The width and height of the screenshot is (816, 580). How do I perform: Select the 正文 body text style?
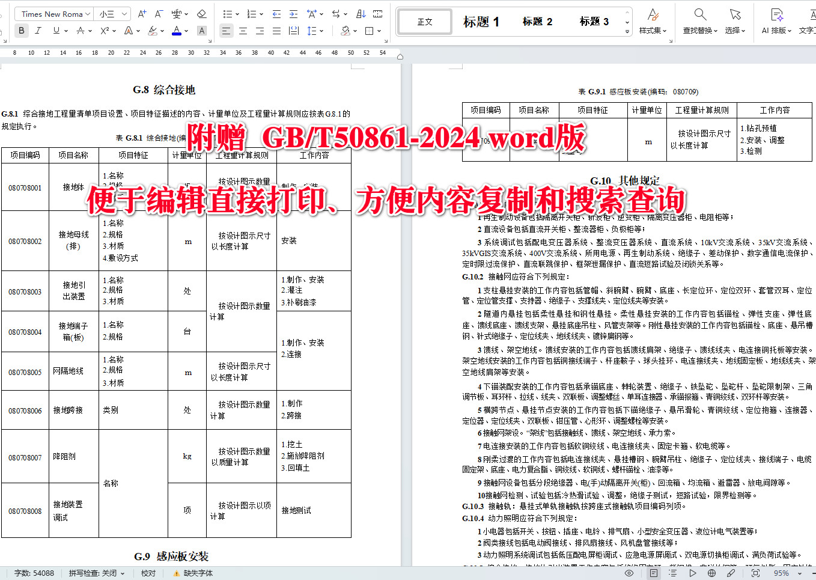[x=424, y=21]
